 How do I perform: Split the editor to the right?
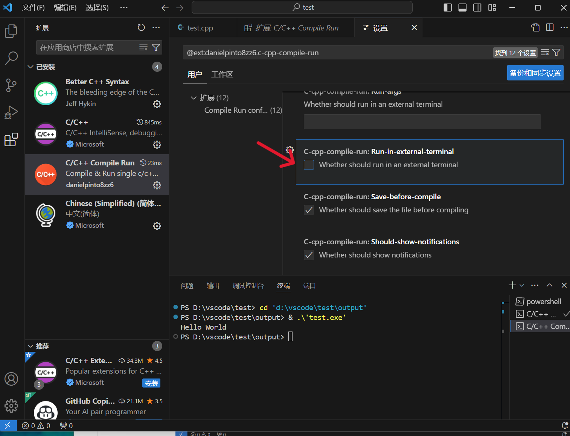(550, 27)
